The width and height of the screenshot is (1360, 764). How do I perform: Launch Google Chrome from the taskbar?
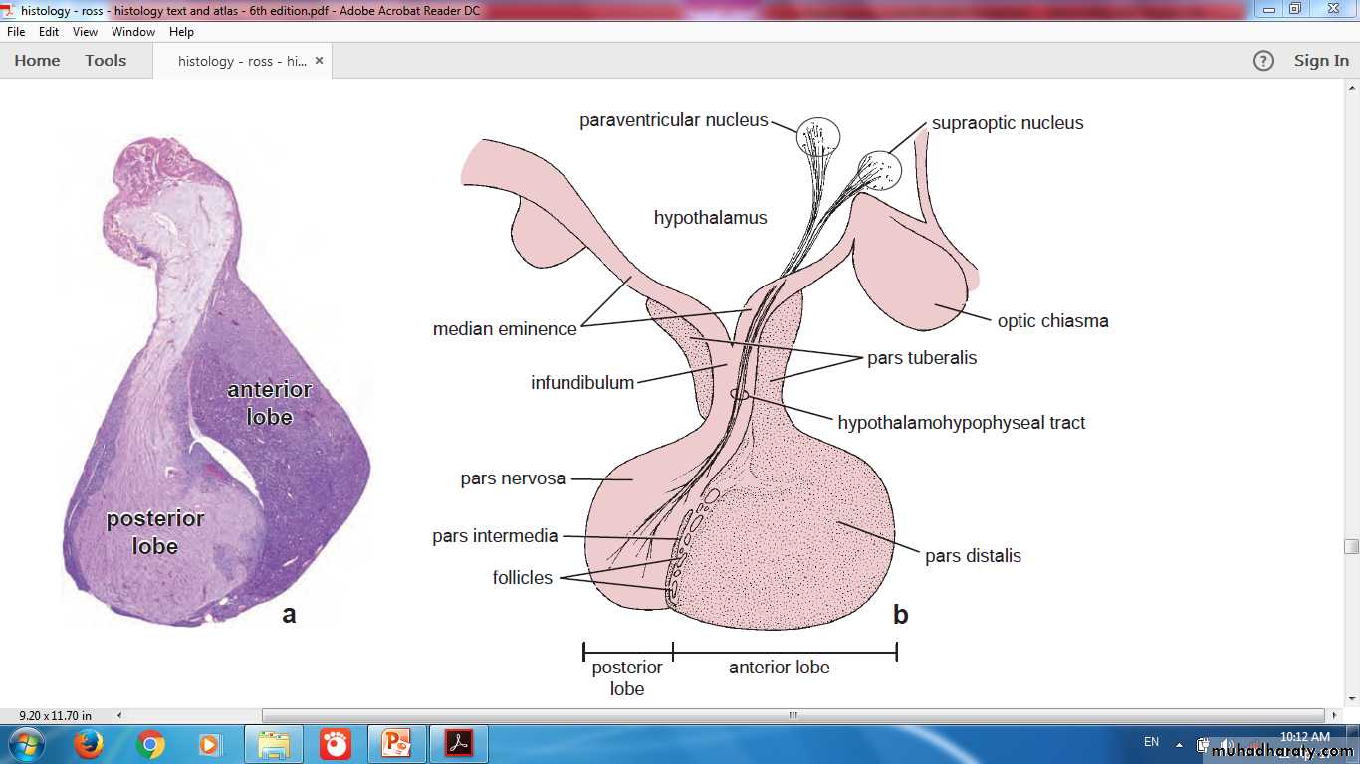(150, 743)
